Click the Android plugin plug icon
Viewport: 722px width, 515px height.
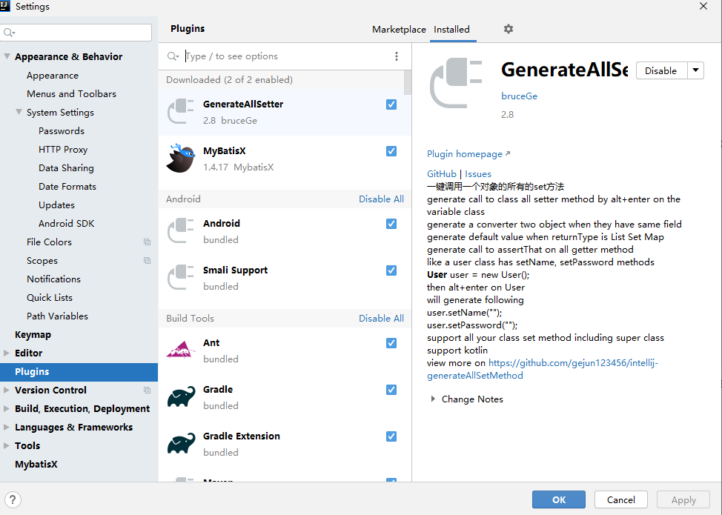point(181,230)
